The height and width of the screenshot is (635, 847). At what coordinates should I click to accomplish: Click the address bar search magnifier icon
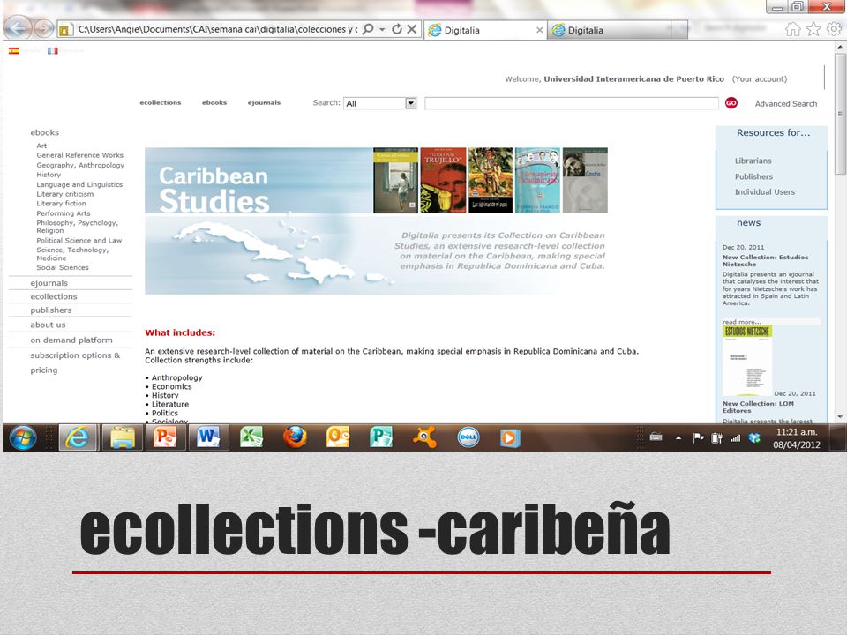(368, 29)
